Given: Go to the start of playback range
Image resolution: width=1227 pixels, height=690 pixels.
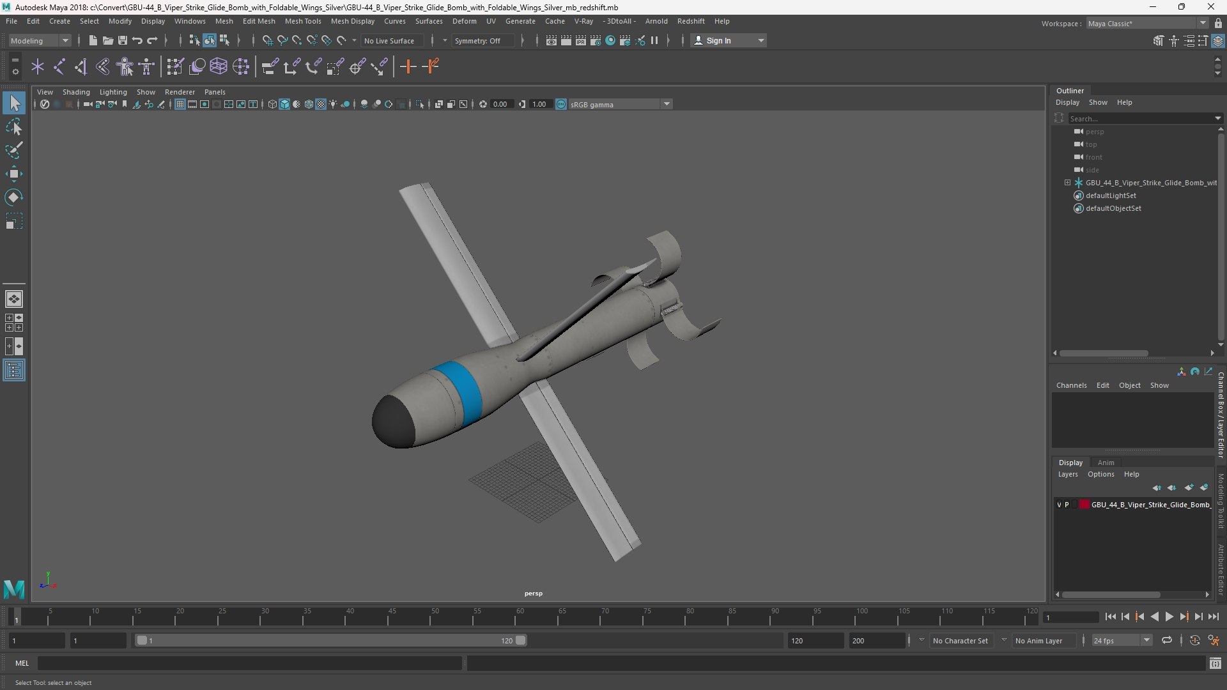Looking at the screenshot, I should [x=1110, y=617].
